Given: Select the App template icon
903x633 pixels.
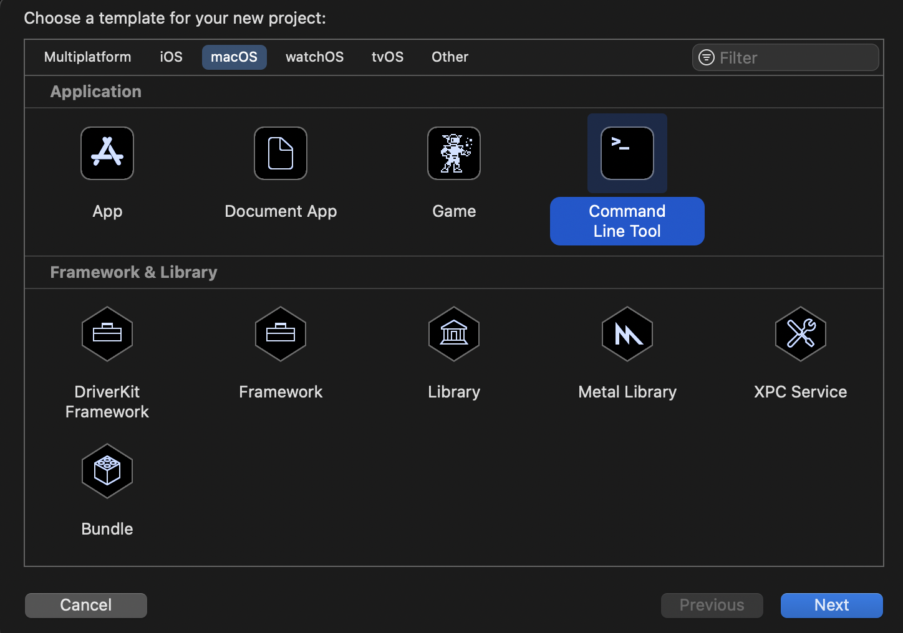Looking at the screenshot, I should click(x=107, y=153).
